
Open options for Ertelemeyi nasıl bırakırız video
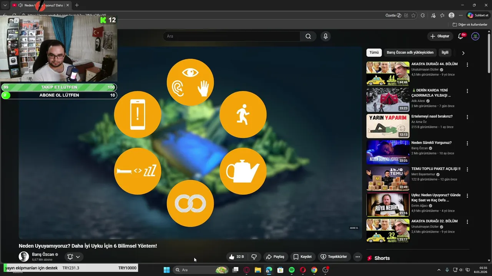(467, 117)
